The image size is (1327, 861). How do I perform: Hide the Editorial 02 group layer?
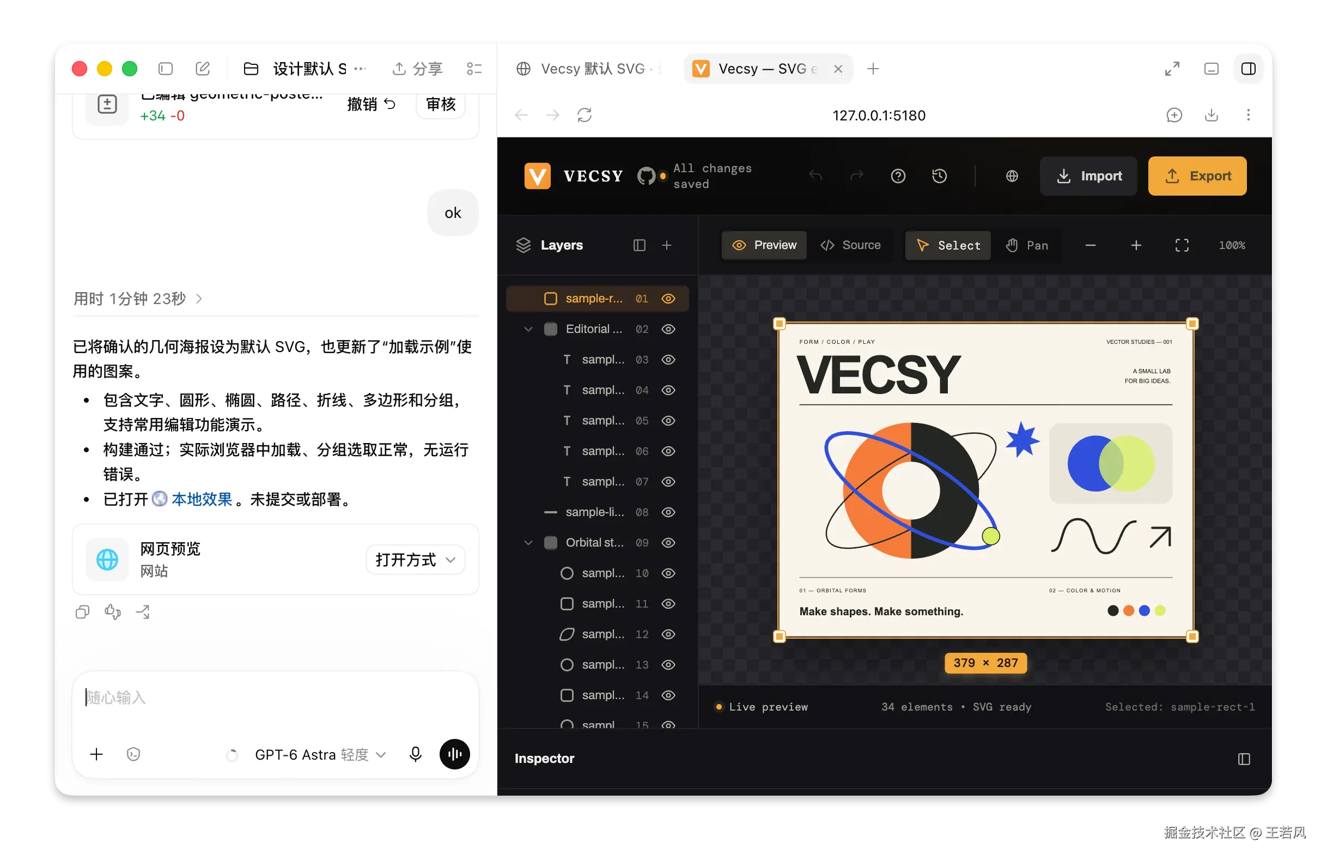point(668,329)
